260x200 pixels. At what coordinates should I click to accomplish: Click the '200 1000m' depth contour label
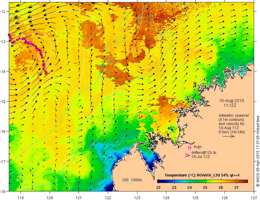tap(132, 180)
